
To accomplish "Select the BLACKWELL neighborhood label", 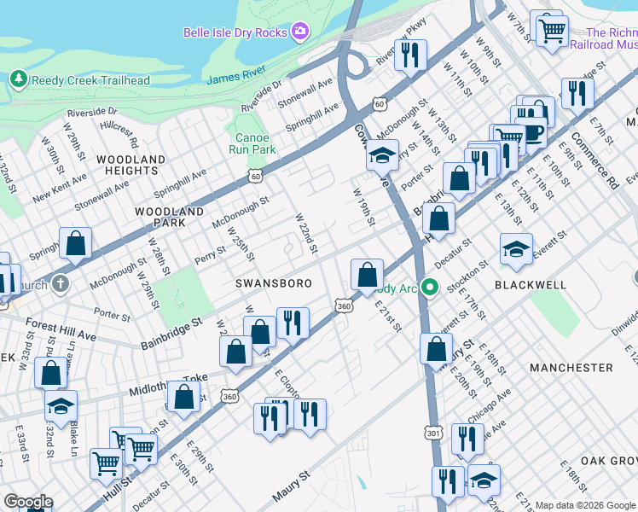I will coord(531,285).
